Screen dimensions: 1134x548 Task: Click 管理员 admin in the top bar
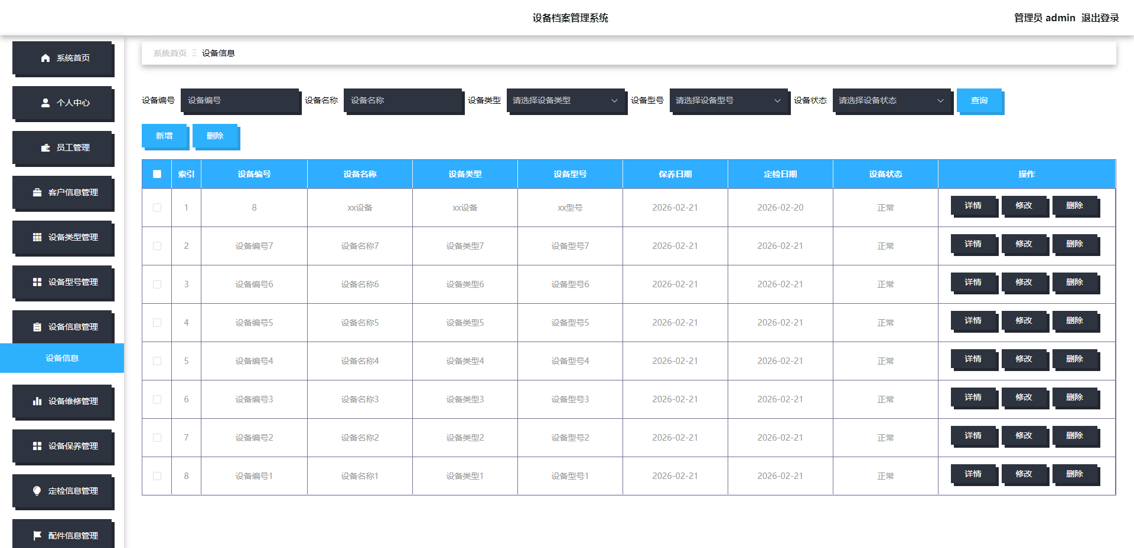point(1044,18)
